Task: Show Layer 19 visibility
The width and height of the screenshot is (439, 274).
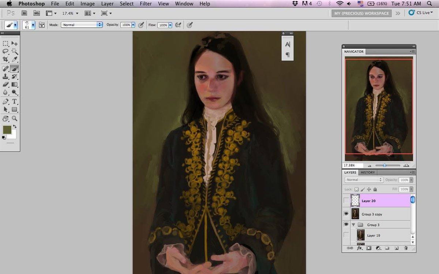Action: (x=346, y=235)
